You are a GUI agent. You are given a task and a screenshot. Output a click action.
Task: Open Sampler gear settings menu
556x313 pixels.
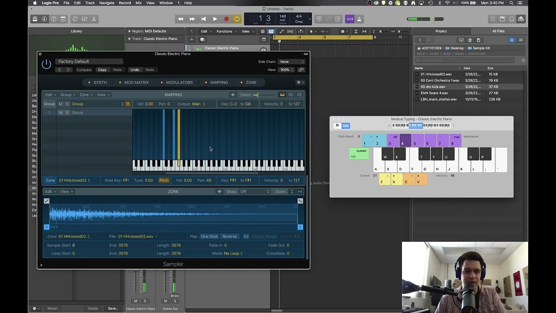point(300,82)
